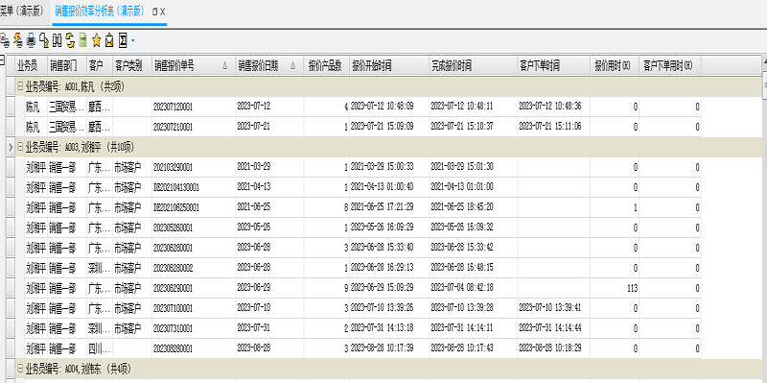
Task: Select quote number 202307120001 cell
Action: point(194,107)
